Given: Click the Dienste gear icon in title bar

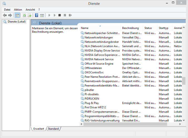Looking at the screenshot, I should tap(4, 4).
